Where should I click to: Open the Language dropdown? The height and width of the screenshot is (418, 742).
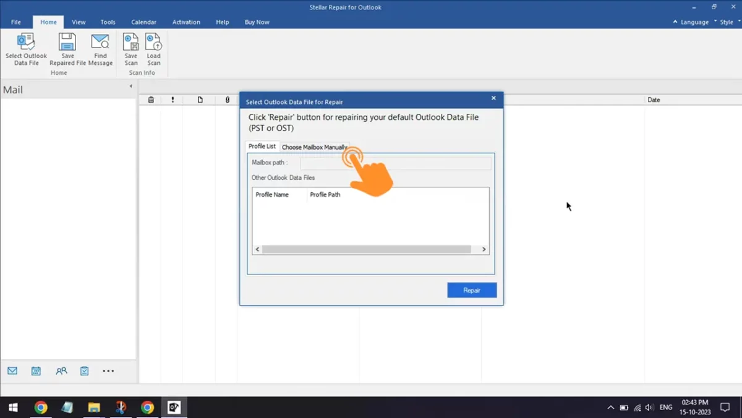click(x=691, y=22)
